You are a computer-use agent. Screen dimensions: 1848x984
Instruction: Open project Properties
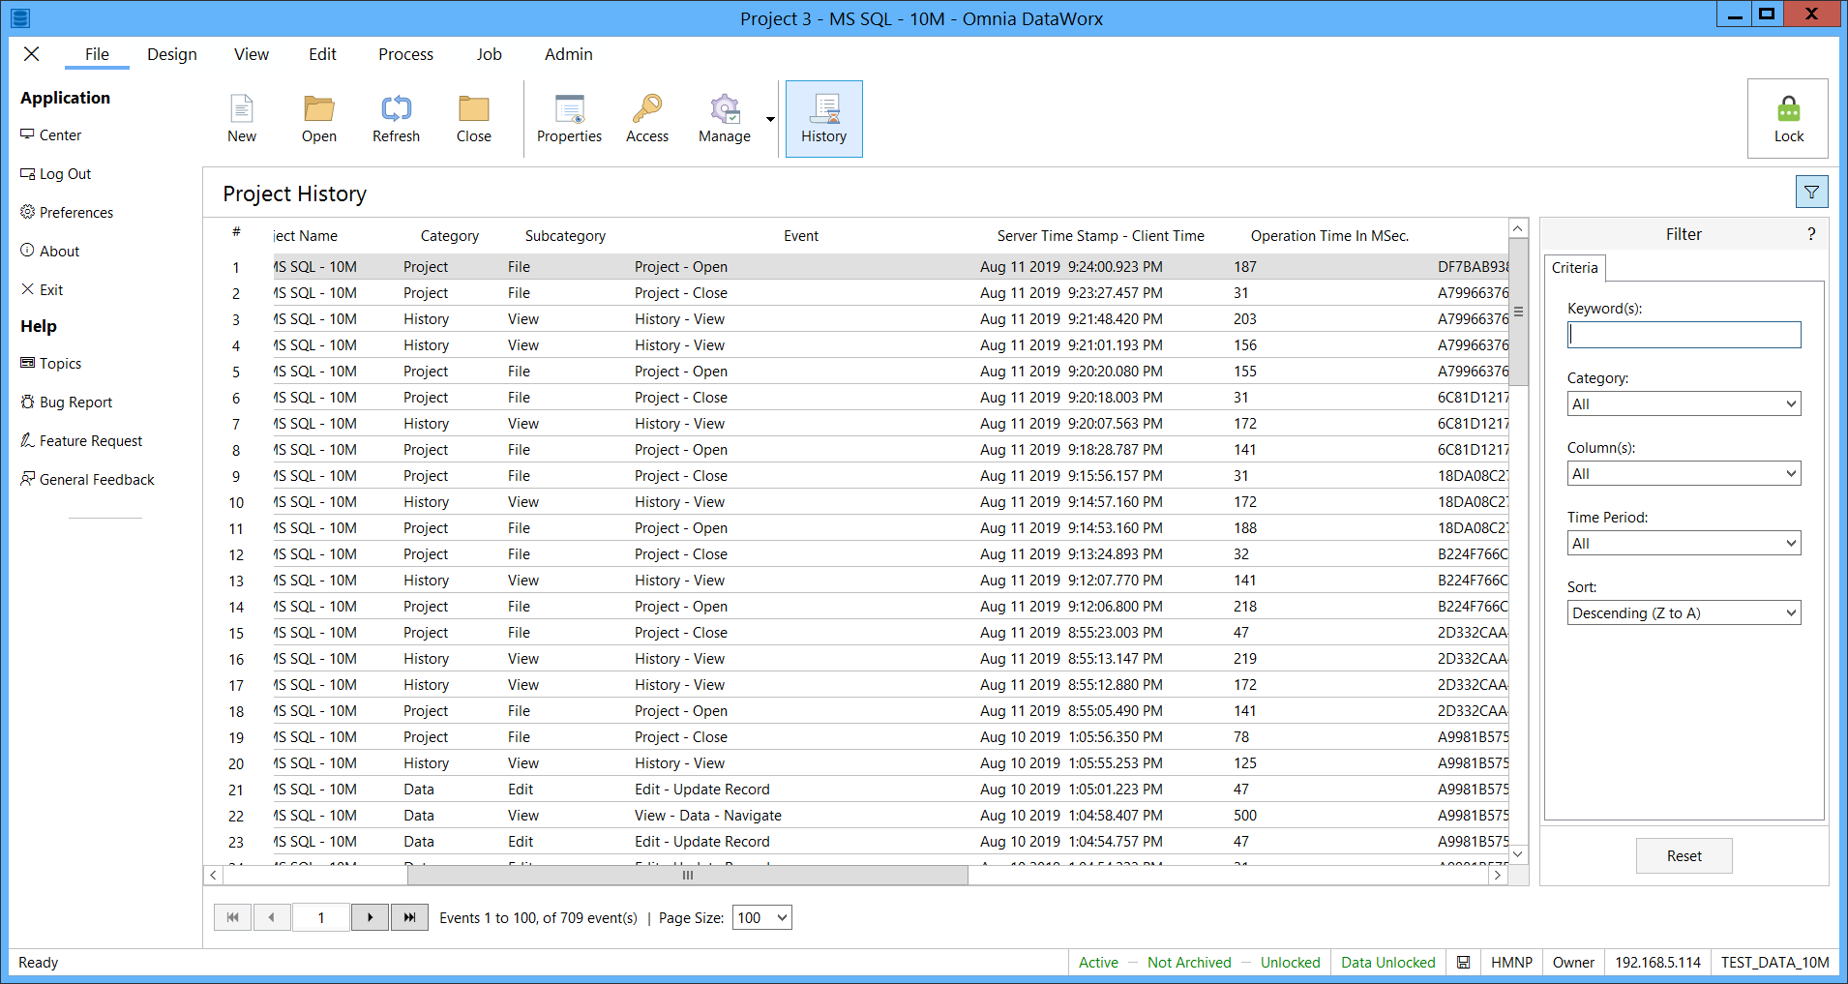click(569, 118)
